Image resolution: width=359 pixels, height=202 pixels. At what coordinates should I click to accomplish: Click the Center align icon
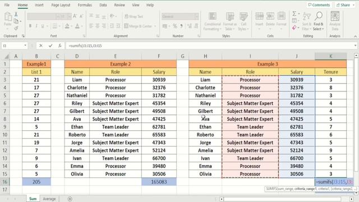point(98,26)
